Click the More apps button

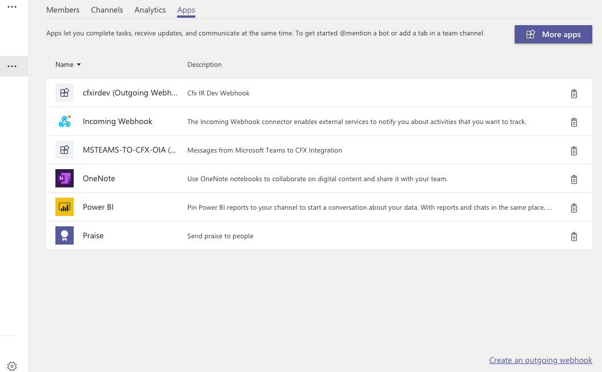[x=553, y=34]
